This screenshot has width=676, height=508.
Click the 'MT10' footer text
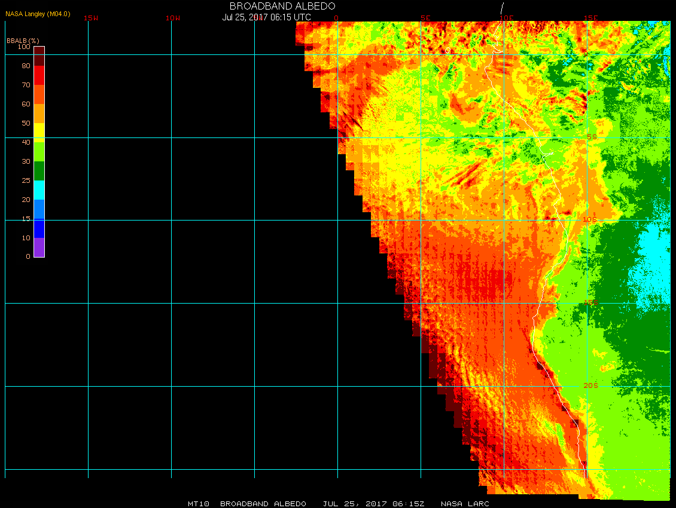199,504
